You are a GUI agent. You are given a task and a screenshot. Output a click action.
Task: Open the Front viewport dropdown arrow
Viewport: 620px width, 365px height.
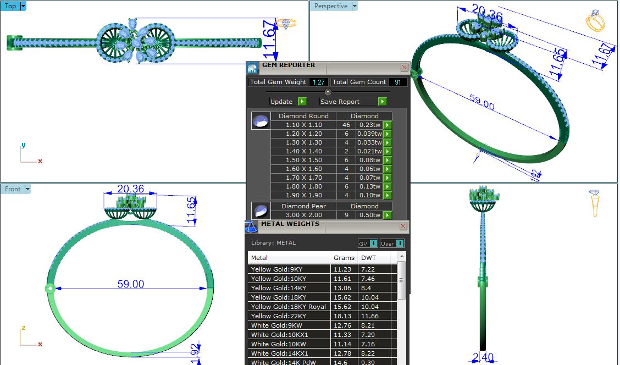[27, 189]
